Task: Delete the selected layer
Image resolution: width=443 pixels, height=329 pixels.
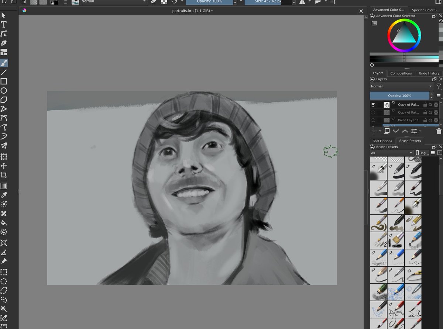Action: tap(439, 131)
